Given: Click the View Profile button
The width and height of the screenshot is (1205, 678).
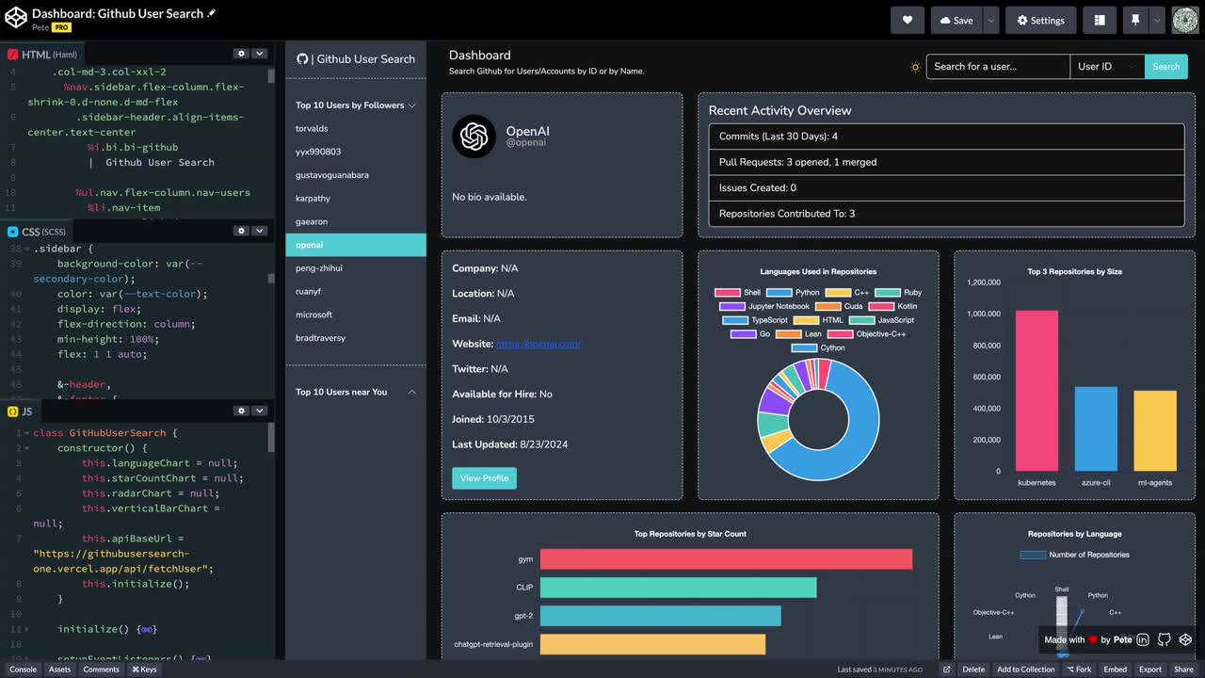Looking at the screenshot, I should click(x=484, y=477).
